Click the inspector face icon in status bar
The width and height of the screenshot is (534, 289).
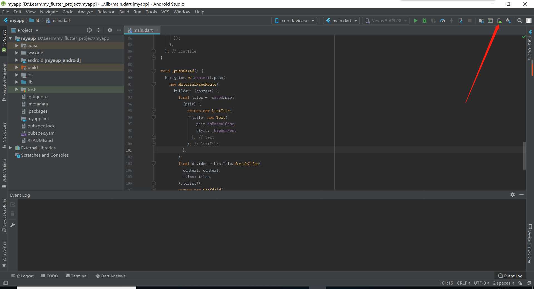(529, 283)
